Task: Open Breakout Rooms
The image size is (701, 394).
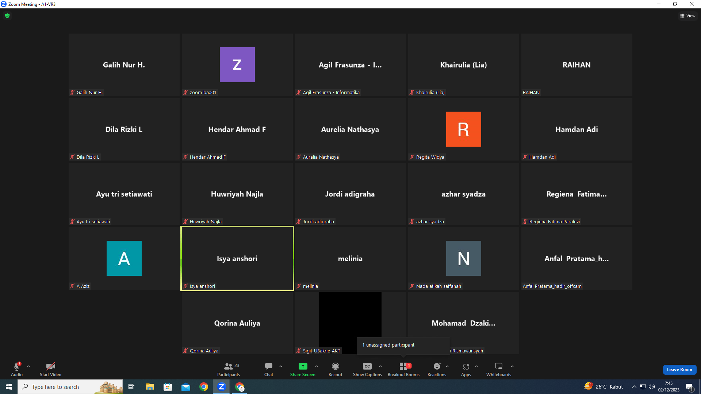Action: (403, 369)
